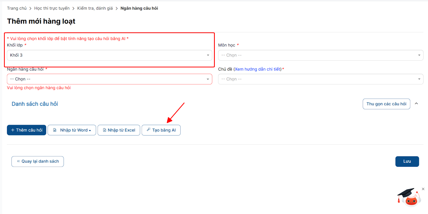Open the Môn học dropdown

(x=320, y=55)
